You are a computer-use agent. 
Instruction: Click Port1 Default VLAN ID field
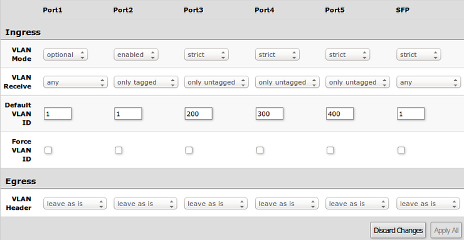[58, 113]
